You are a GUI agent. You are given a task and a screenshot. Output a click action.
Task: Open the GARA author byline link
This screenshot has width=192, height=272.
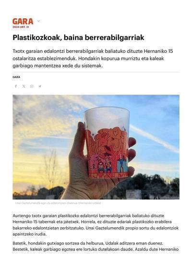[x=16, y=77]
